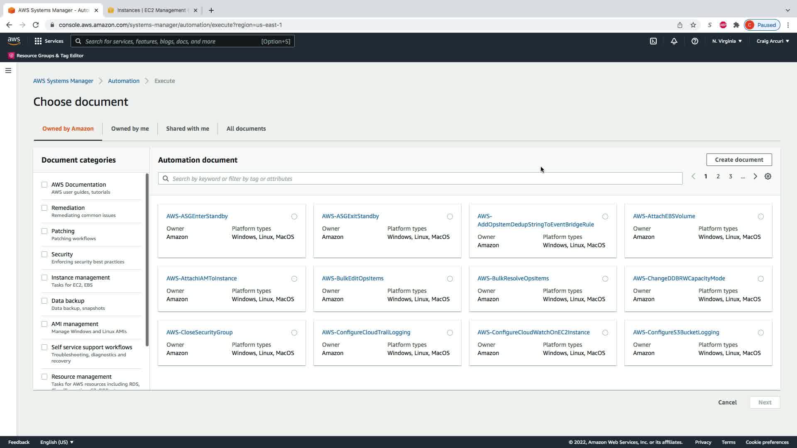This screenshot has width=797, height=448.
Task: Check the Patching category checkbox
Action: pos(44,231)
